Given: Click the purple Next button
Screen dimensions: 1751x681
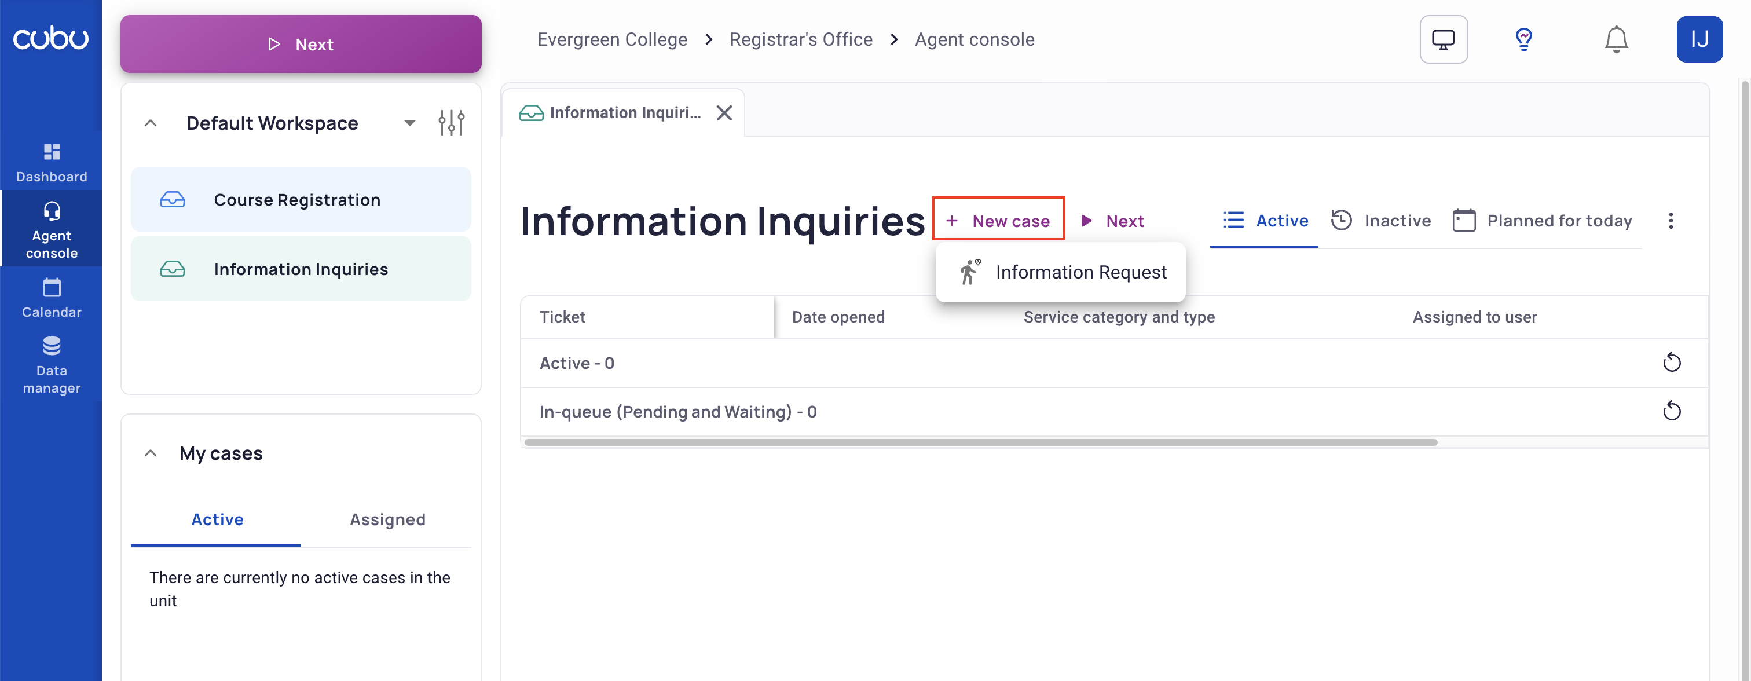Looking at the screenshot, I should tap(301, 44).
